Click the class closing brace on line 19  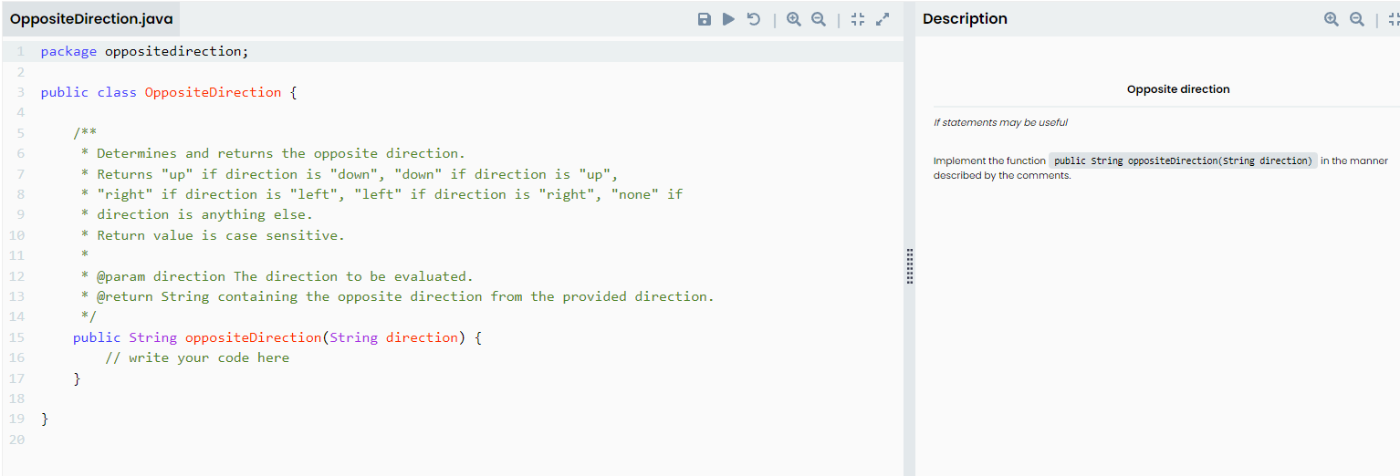click(45, 419)
